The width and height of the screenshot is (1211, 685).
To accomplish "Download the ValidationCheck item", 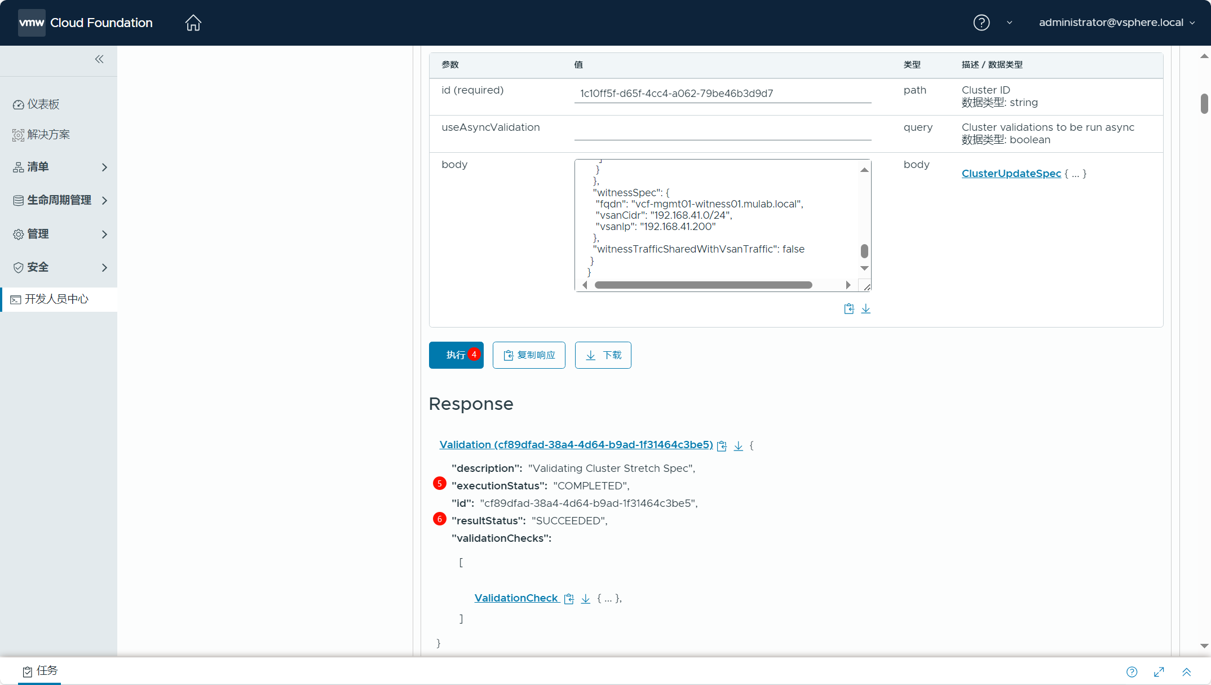I will pyautogui.click(x=586, y=599).
